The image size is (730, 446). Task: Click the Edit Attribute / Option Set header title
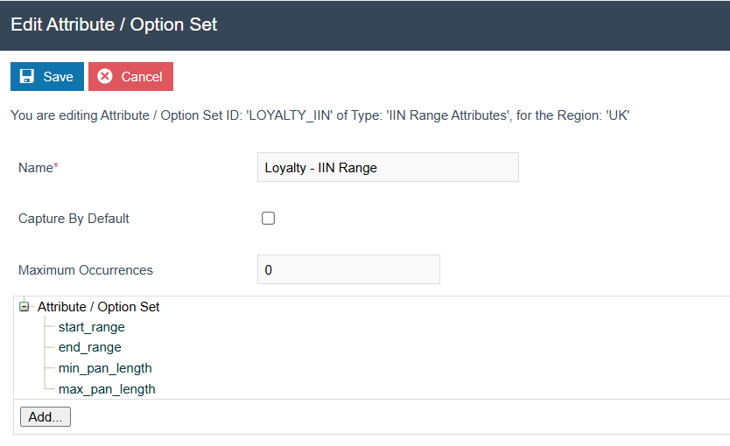[x=114, y=24]
